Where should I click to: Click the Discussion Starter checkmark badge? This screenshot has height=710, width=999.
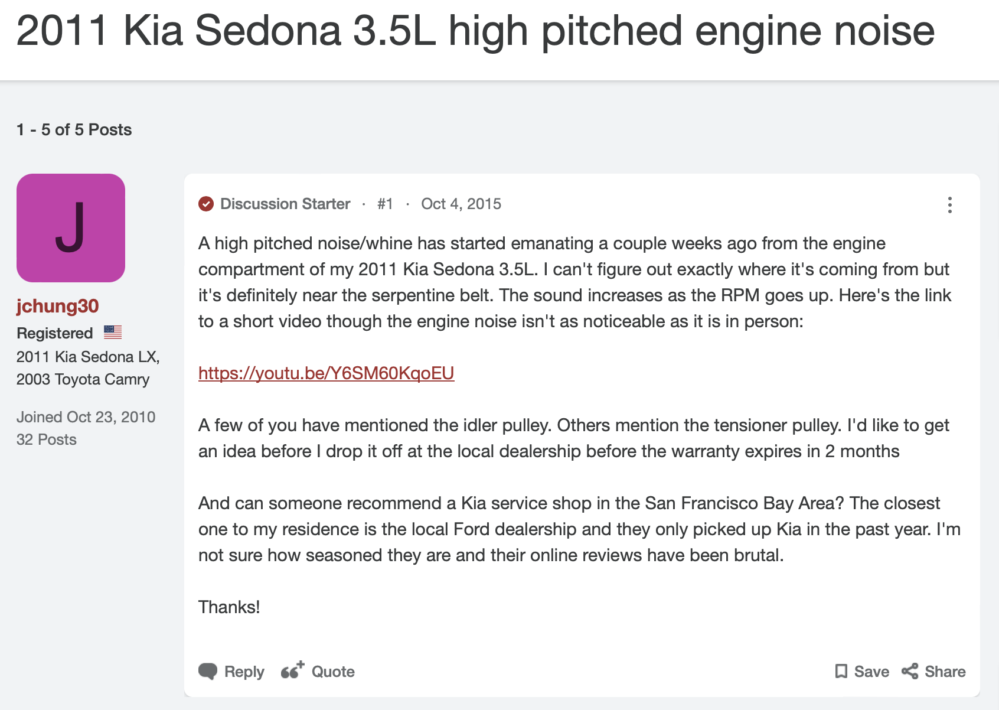pos(206,204)
